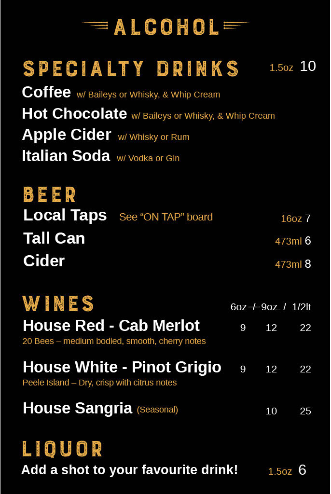Click the WINES section heading
This screenshot has height=494, width=331.
[x=58, y=304]
